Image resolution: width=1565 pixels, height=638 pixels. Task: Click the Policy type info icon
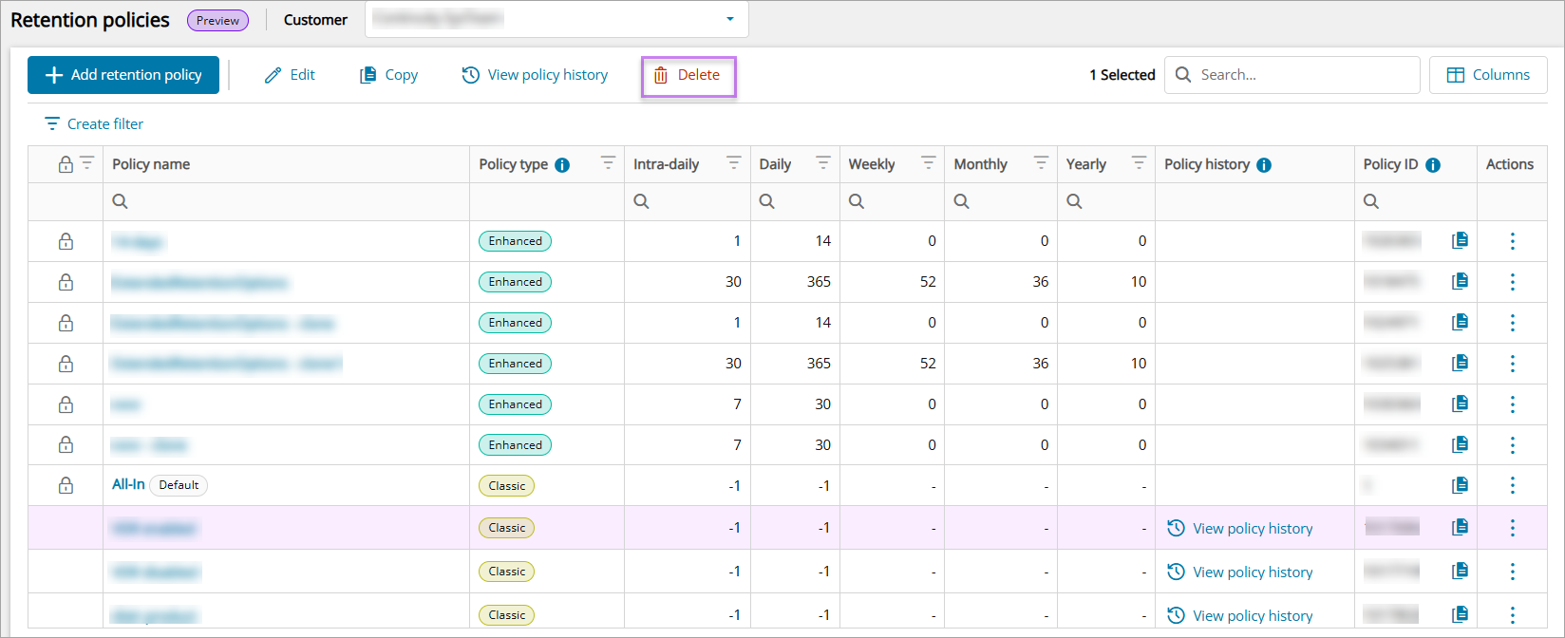click(x=562, y=165)
